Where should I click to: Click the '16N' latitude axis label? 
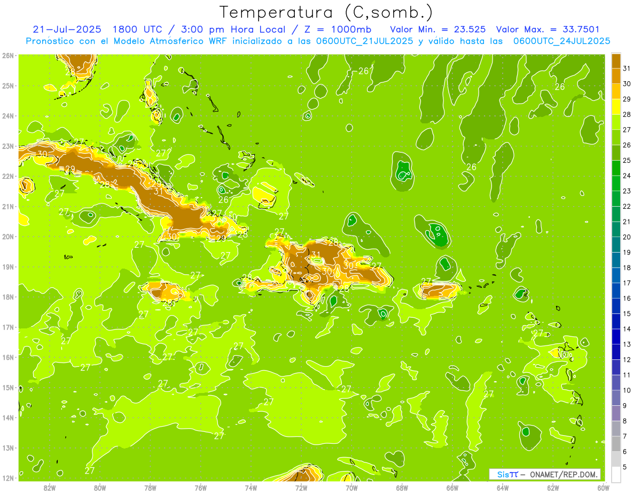(8, 357)
